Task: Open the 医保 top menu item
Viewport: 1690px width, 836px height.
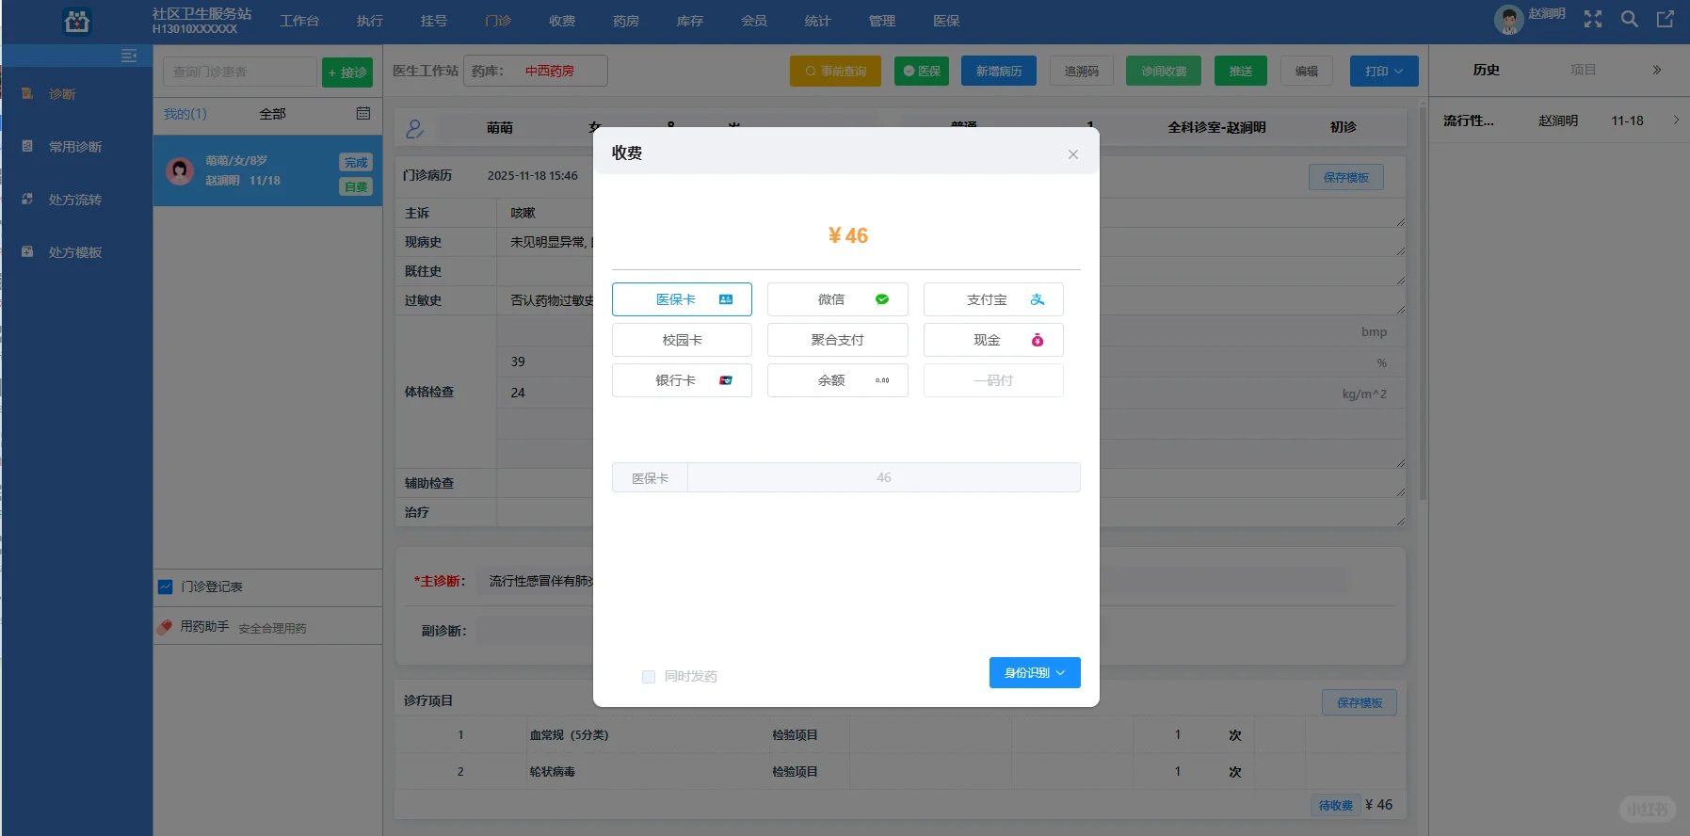Action: [x=946, y=21]
